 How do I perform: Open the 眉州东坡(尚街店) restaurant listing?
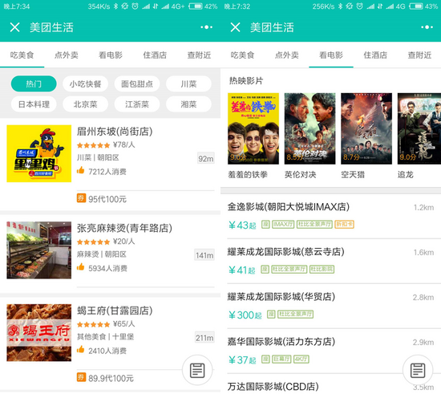(111, 165)
